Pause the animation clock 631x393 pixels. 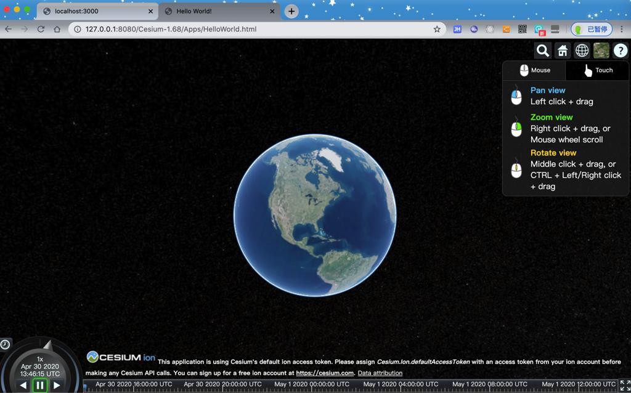(x=40, y=386)
